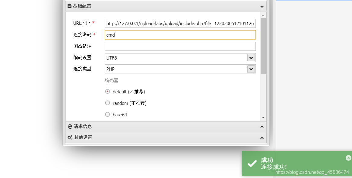This screenshot has width=352, height=178.
Task: Click the 网站备注 label
Action: click(82, 46)
